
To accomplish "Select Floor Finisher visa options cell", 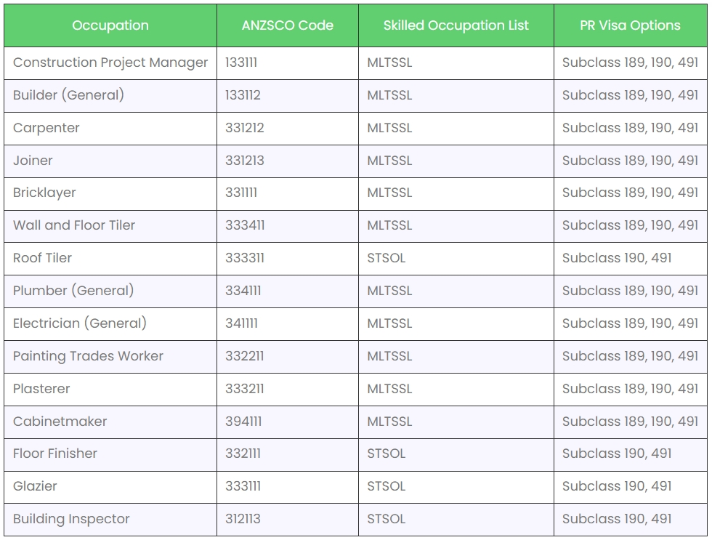I will click(617, 454).
